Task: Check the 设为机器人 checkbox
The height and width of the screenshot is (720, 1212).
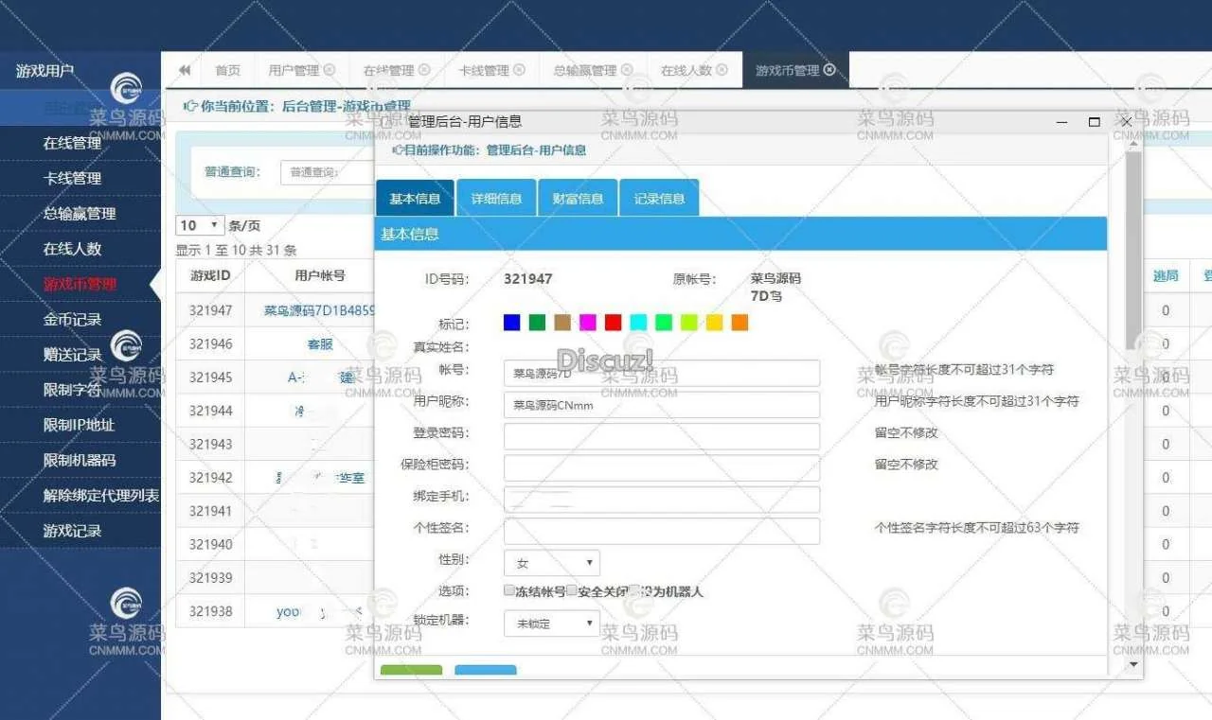Action: click(x=635, y=590)
